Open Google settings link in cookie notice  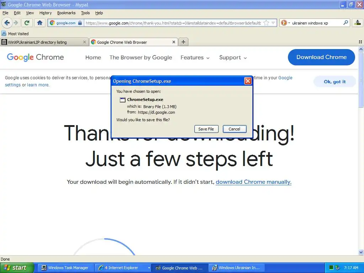[x=285, y=78]
